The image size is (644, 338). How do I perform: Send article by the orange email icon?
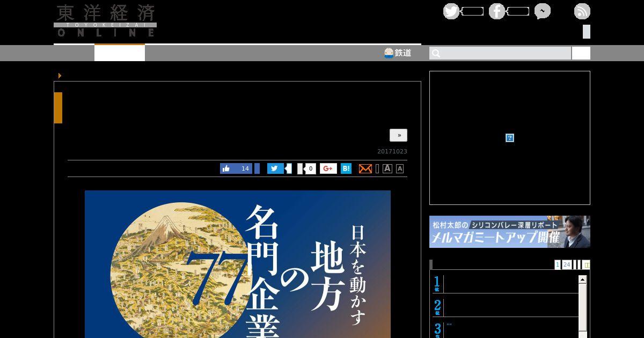(365, 168)
